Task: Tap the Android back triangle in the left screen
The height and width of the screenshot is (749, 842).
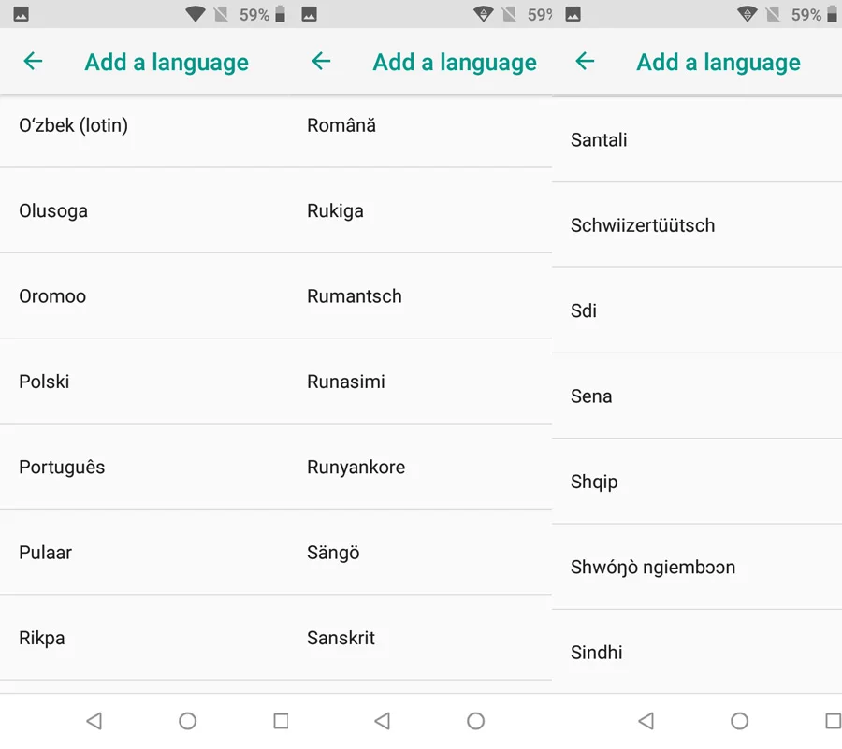Action: pyautogui.click(x=94, y=721)
